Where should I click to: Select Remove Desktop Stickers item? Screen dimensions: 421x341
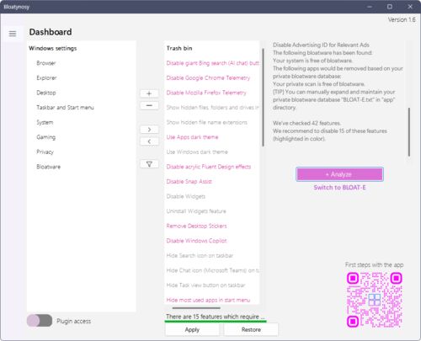pyautogui.click(x=196, y=226)
